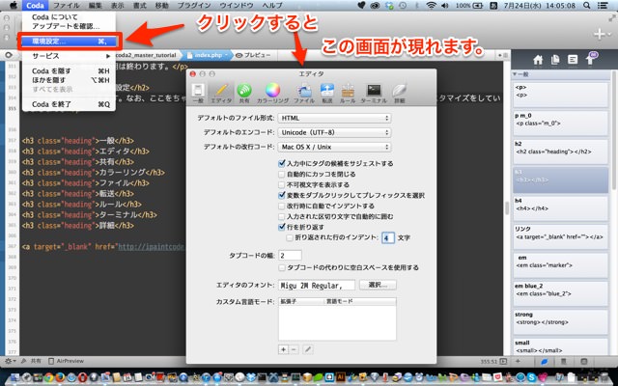
Task: Click the files icon in Coda sidebar
Action: [555, 60]
